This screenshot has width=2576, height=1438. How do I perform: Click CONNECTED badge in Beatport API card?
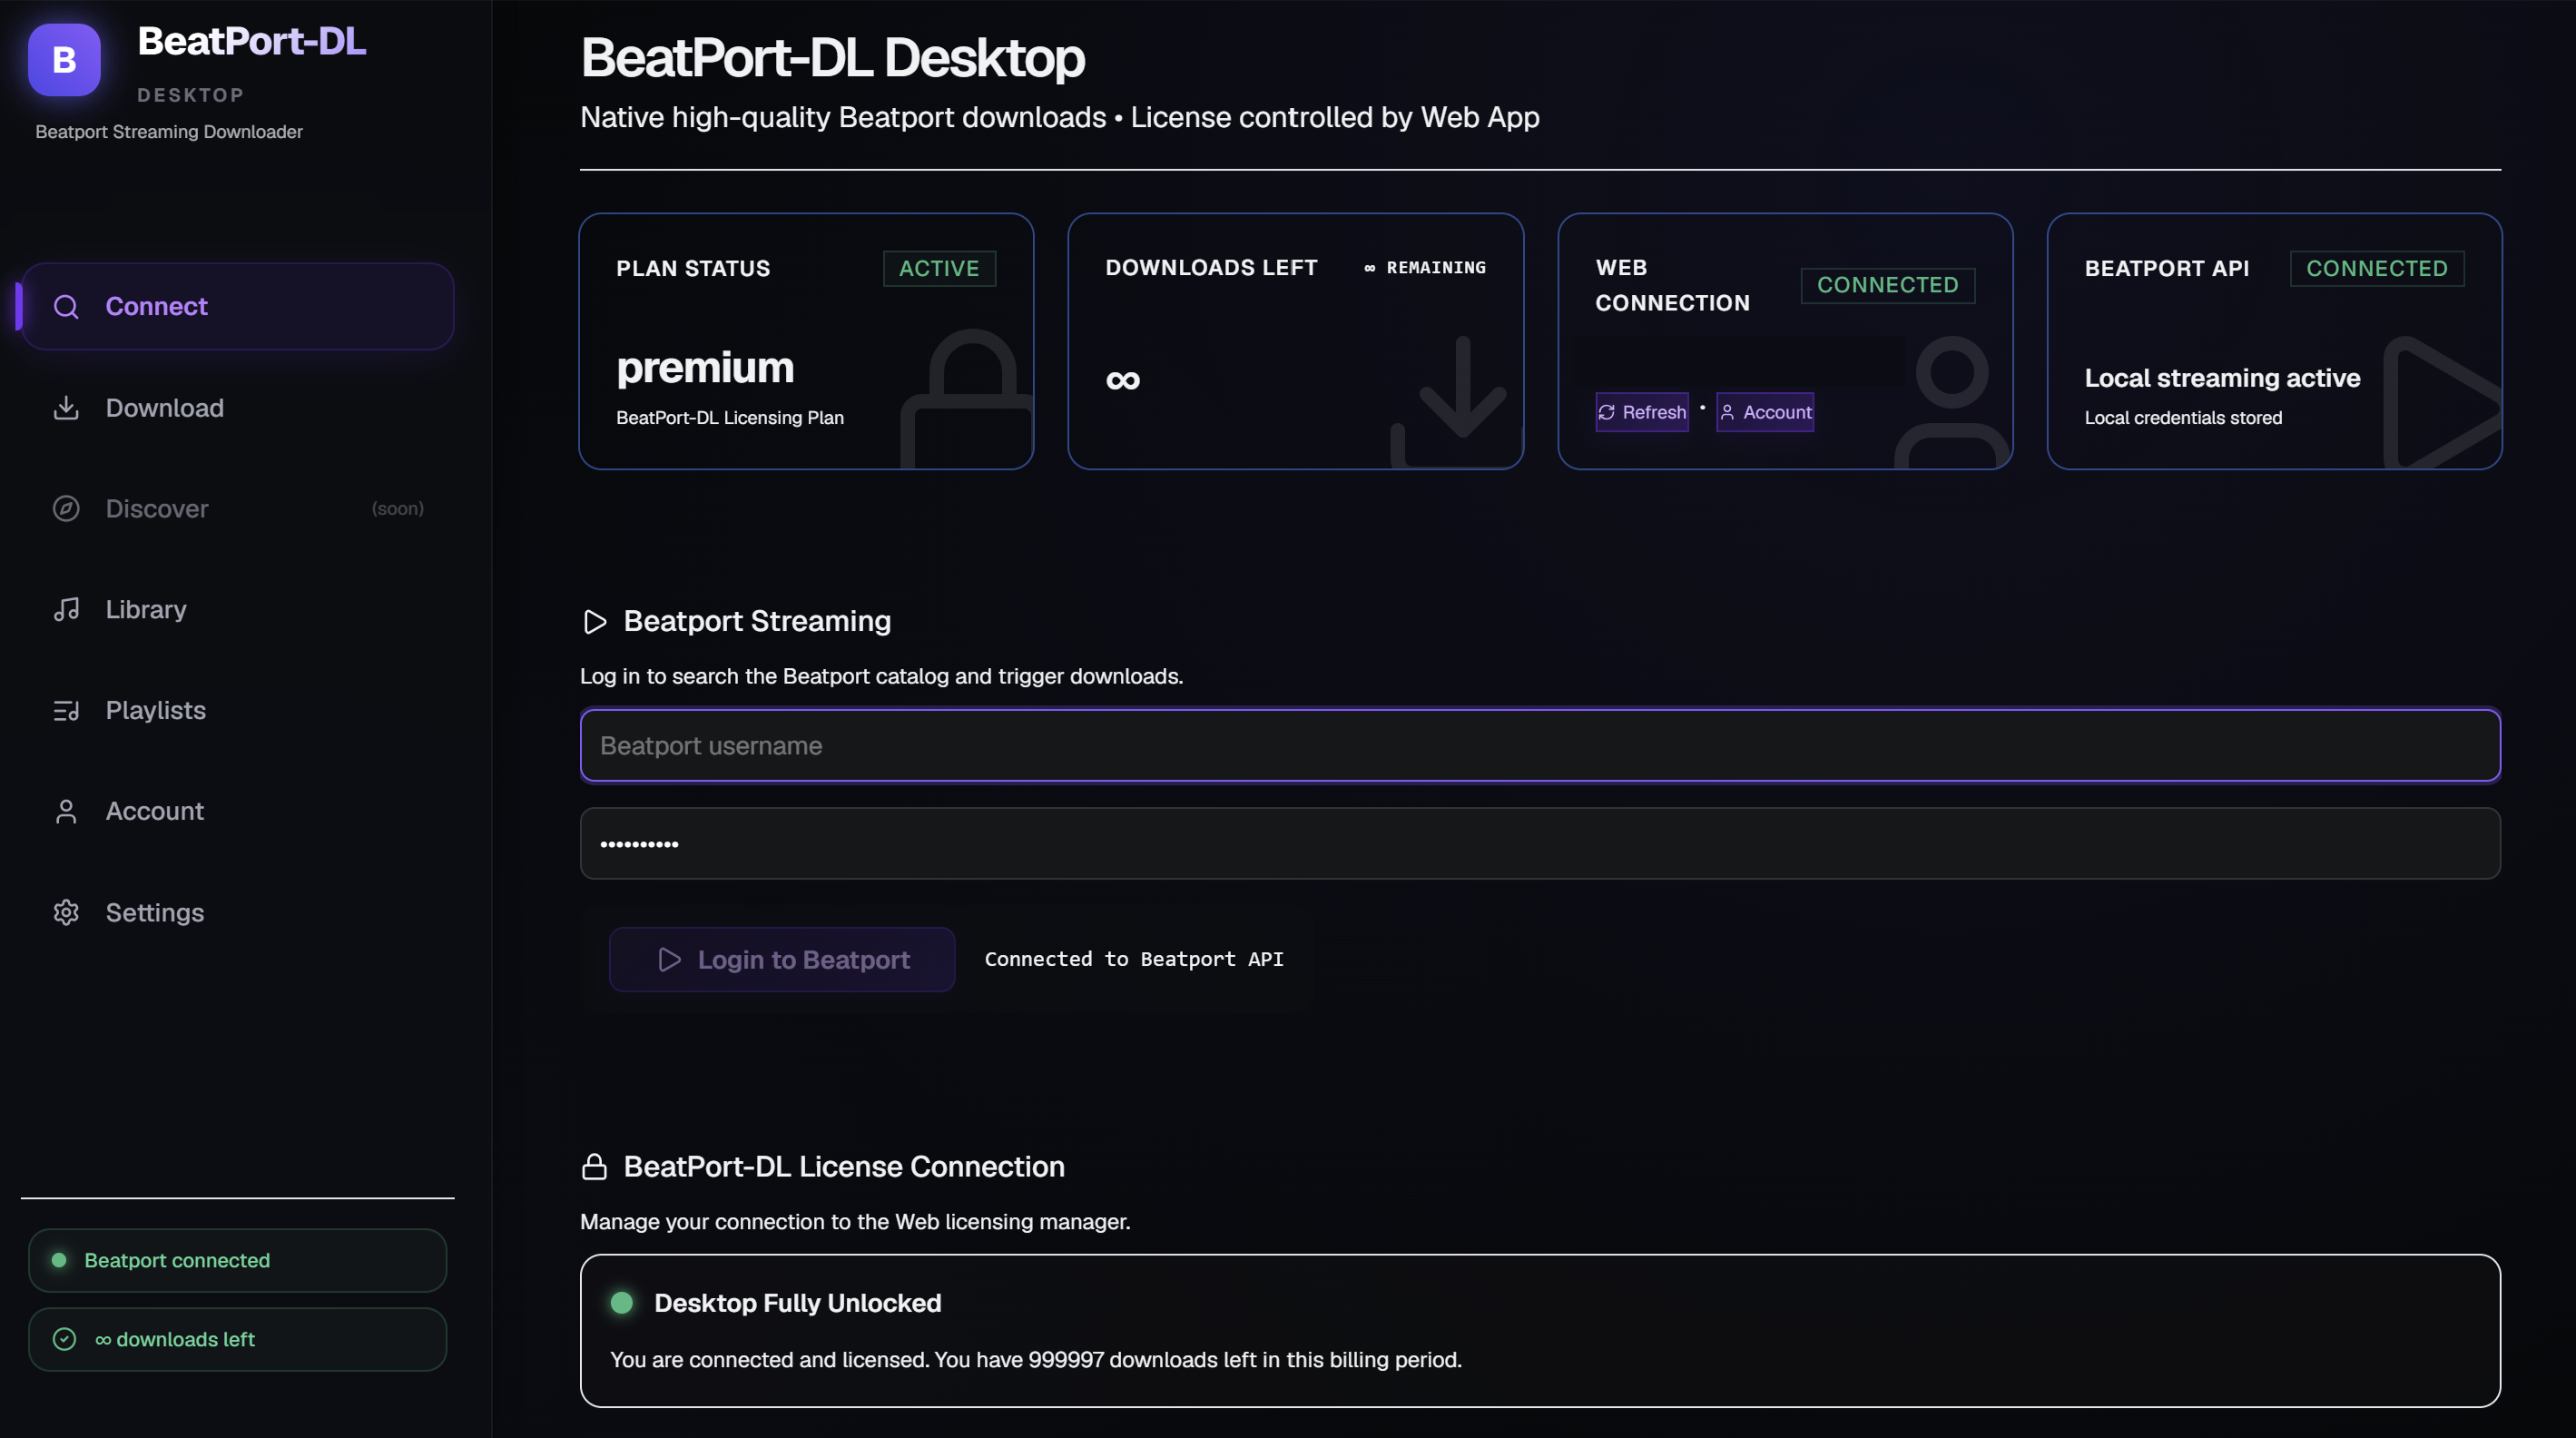coord(2377,268)
